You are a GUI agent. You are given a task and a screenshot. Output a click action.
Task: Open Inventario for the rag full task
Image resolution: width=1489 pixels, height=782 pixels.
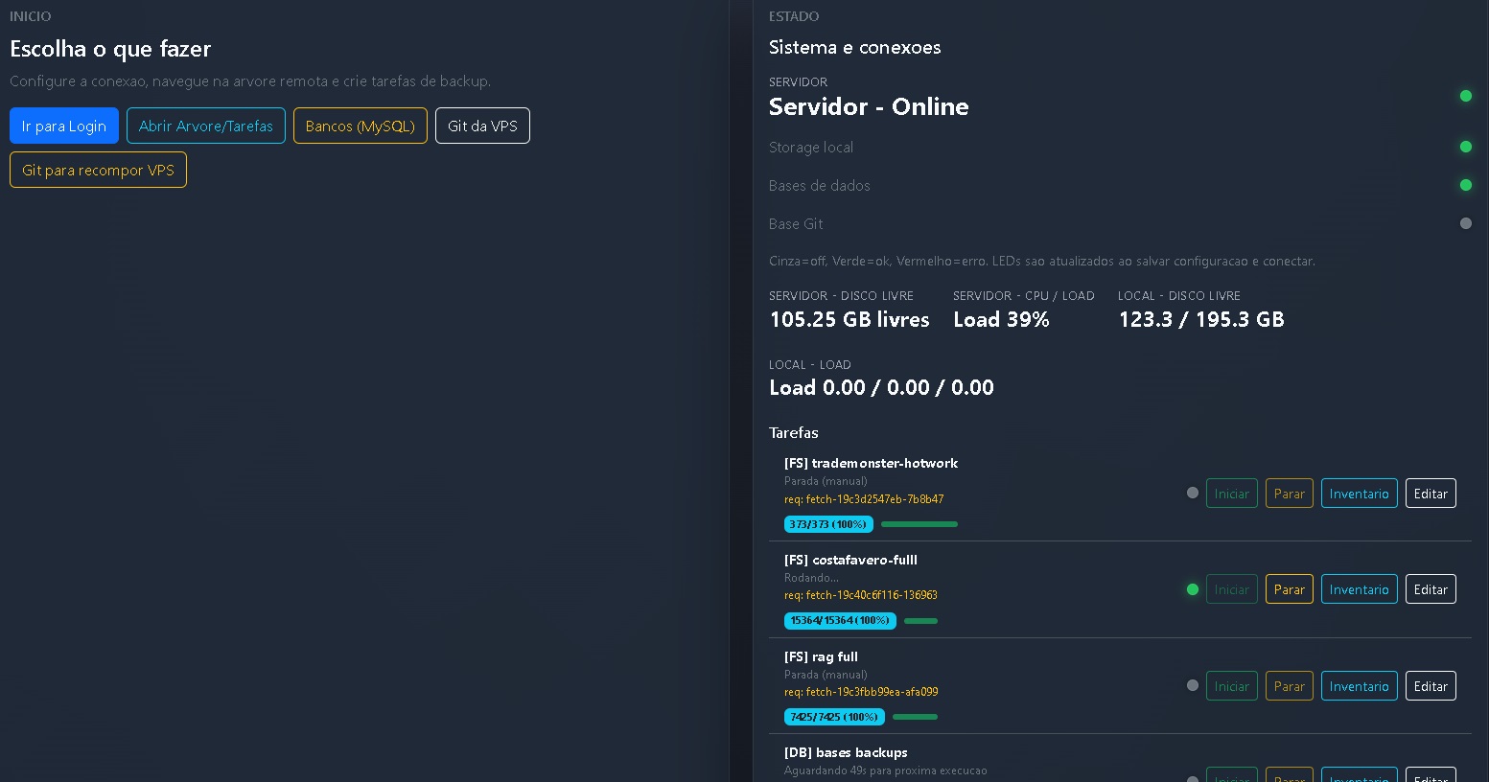[x=1359, y=686]
